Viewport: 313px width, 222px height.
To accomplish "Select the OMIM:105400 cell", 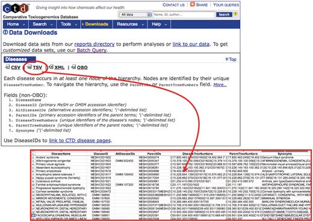I will tap(125, 174).
